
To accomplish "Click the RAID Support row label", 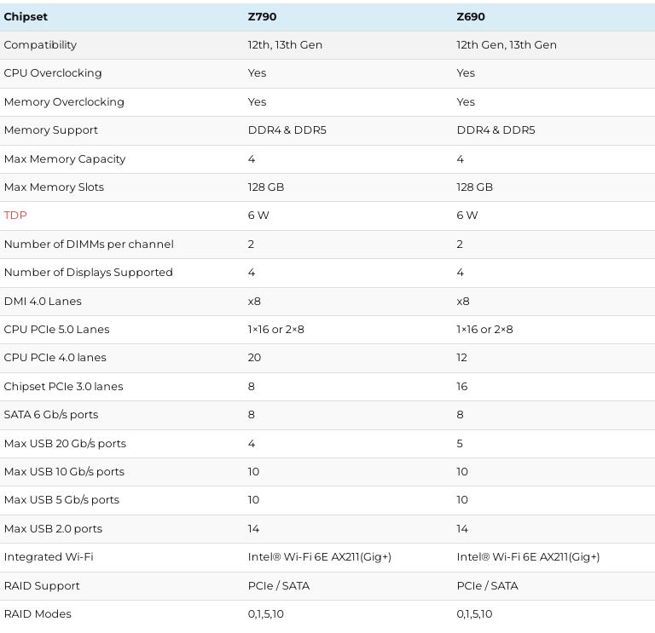I will (42, 585).
